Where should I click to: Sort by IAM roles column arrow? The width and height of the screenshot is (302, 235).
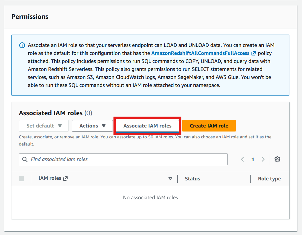coord(170,179)
